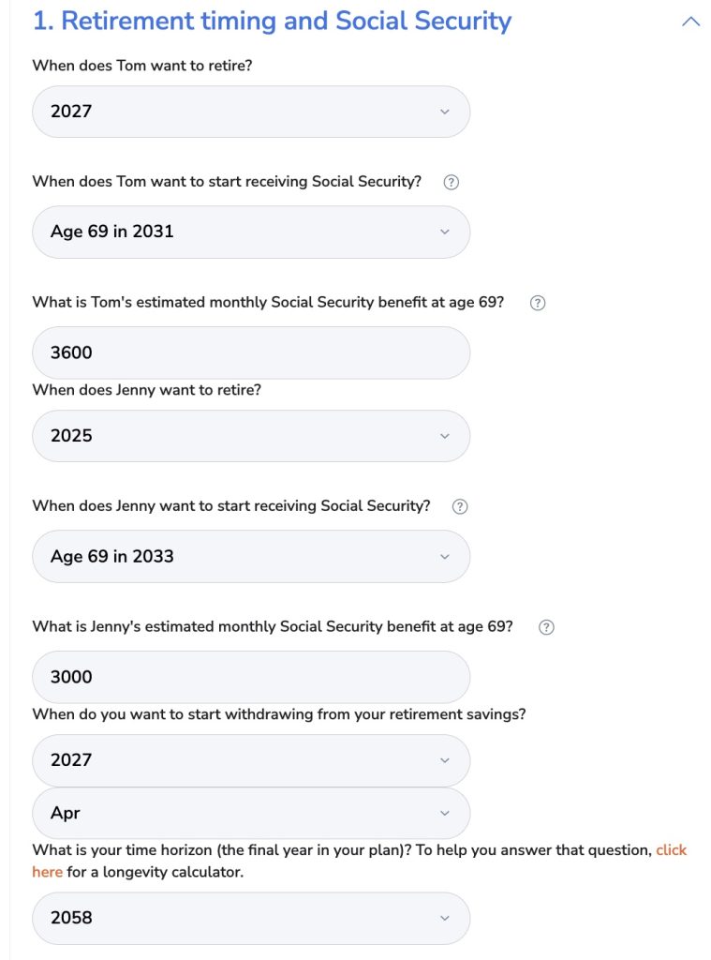Click Jenny's monthly benefit field containing 3000
The image size is (711, 960).
250,677
